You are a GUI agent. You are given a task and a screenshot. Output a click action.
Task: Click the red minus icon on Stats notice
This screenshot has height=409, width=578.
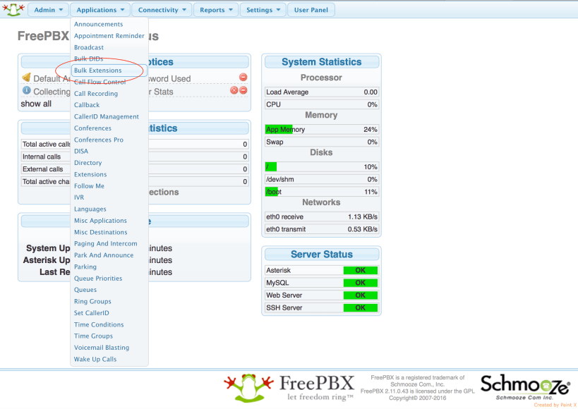(243, 90)
